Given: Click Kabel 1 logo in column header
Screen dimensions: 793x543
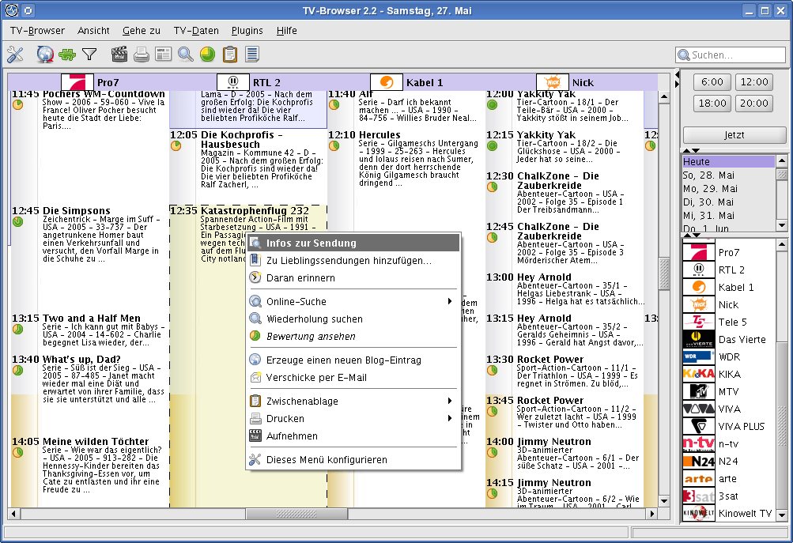Looking at the screenshot, I should point(387,82).
